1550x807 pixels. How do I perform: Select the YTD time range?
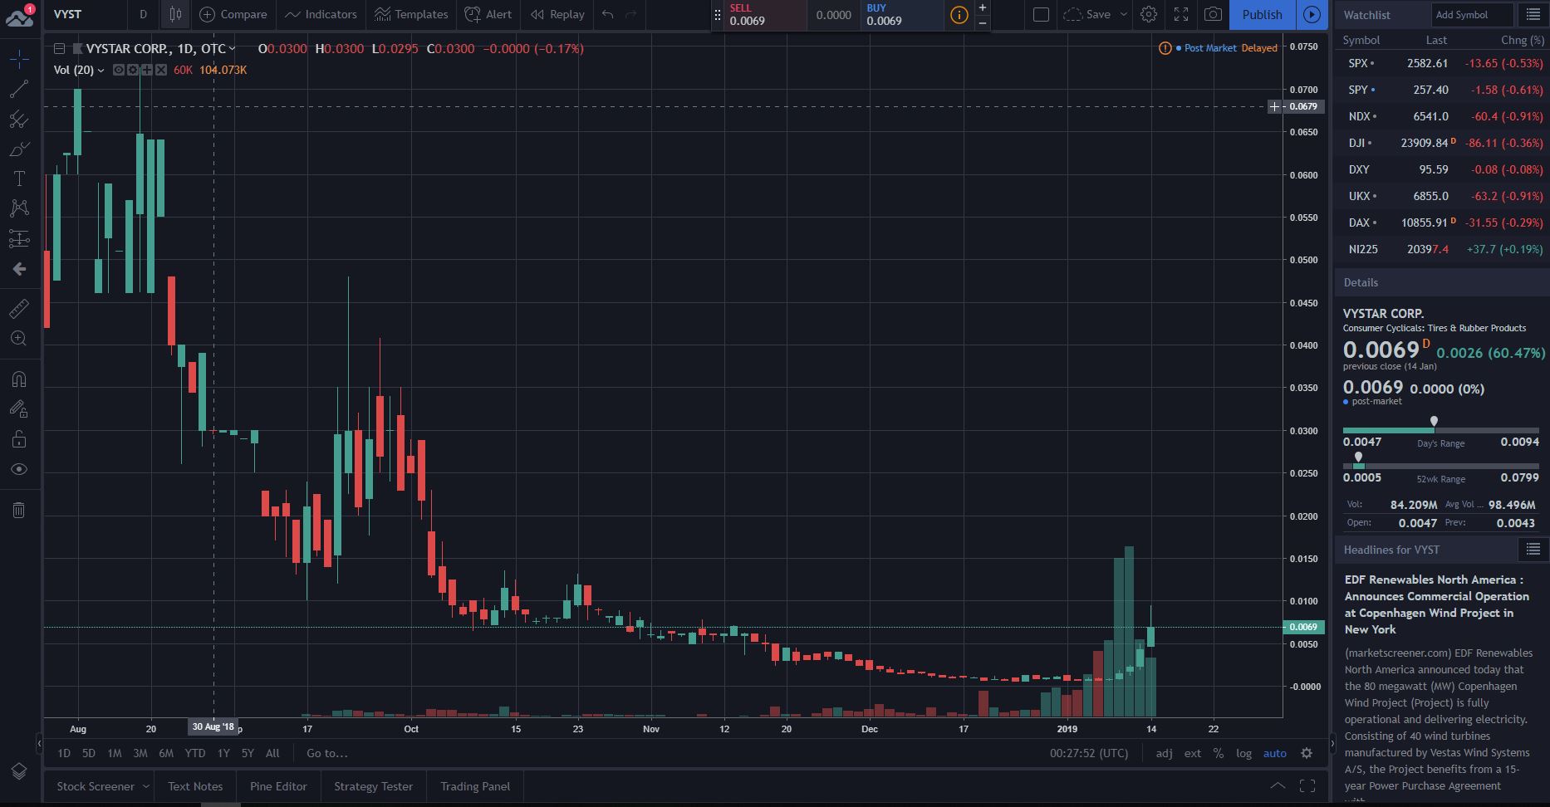click(194, 753)
